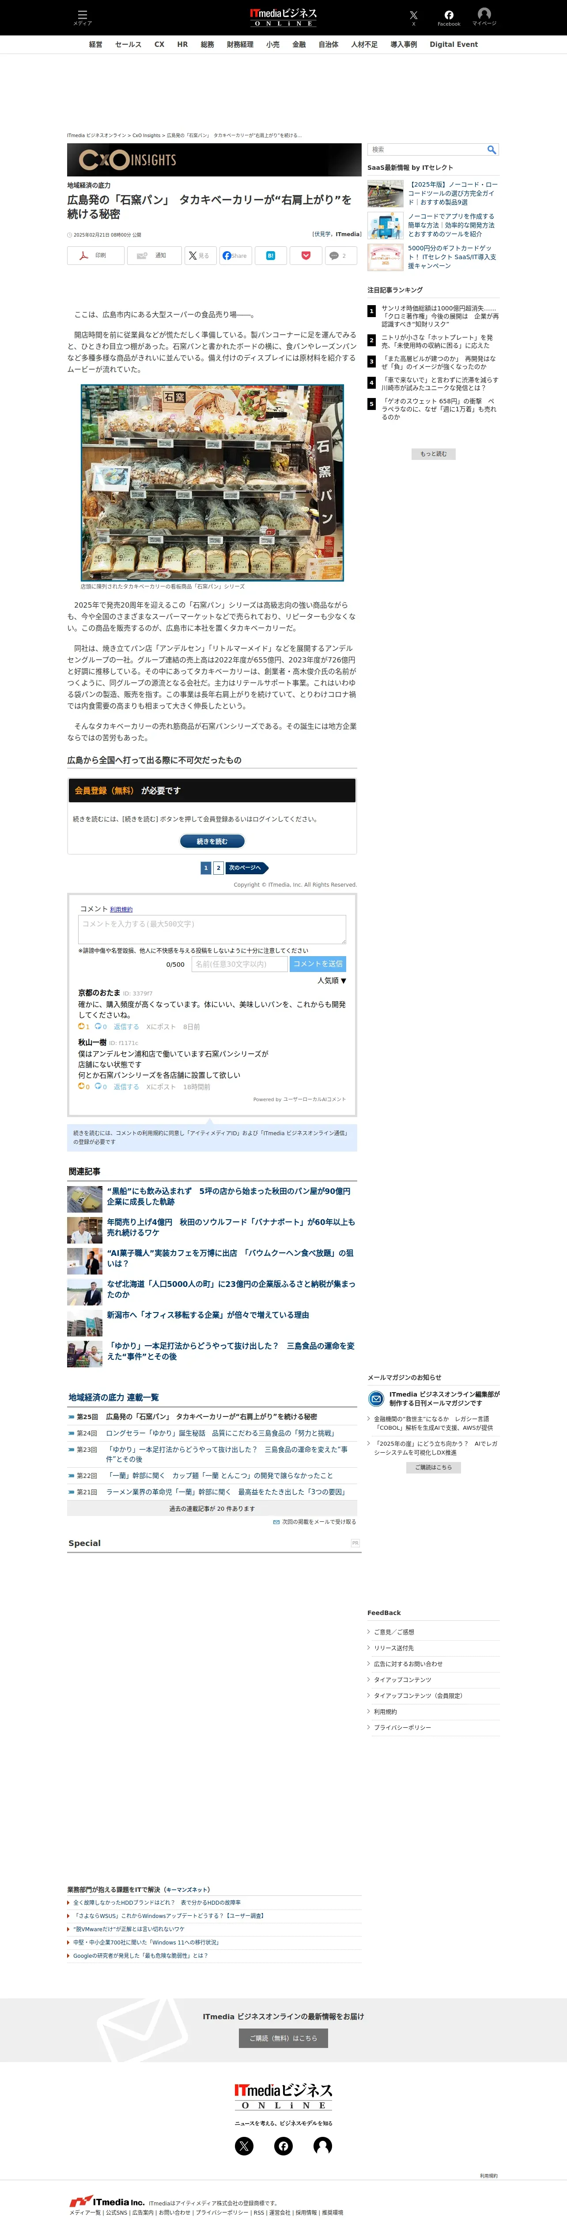Click the footer X social icon
567x2220 pixels.
[x=244, y=2145]
